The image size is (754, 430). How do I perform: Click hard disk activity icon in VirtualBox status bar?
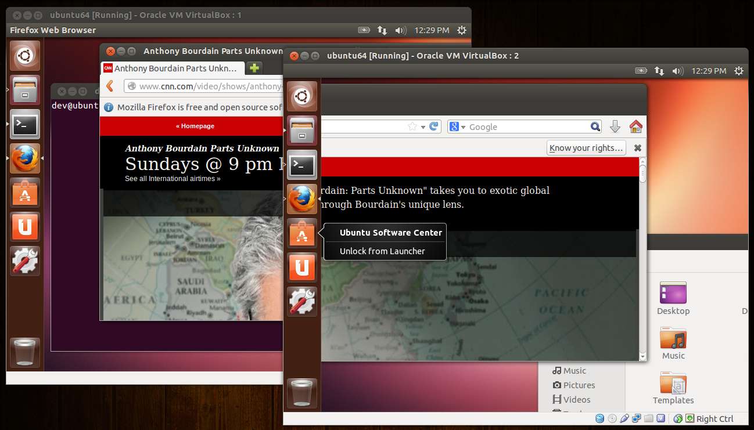(599, 418)
